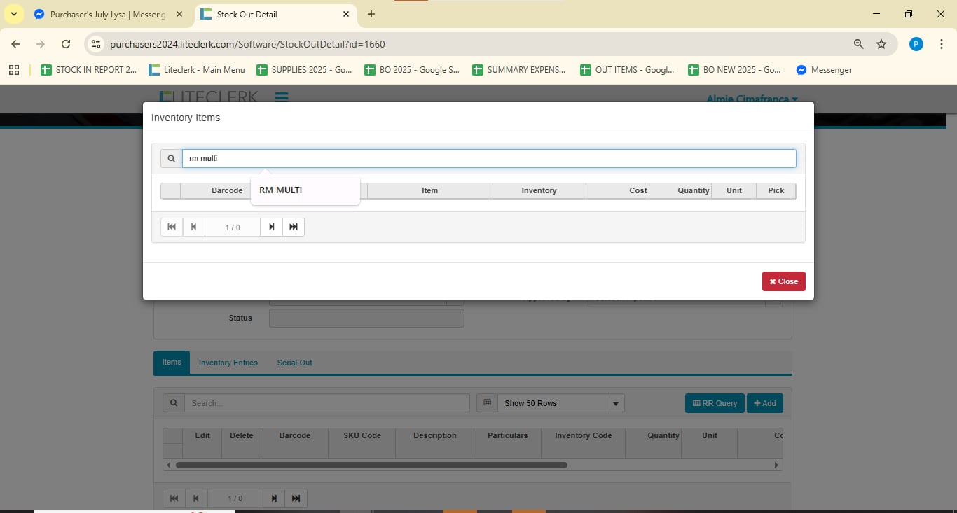
Task: Bookmark this page with the star icon
Action: point(881,44)
